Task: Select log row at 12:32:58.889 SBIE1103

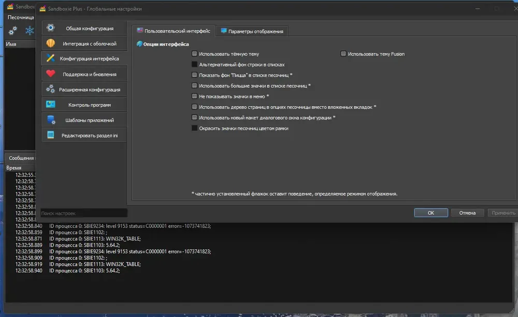Action: click(258, 245)
